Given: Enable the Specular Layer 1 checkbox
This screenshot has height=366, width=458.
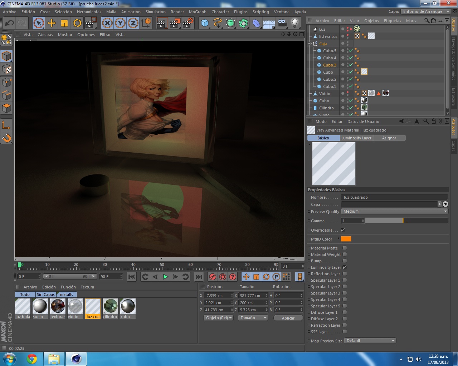Looking at the screenshot, I should click(x=345, y=280).
